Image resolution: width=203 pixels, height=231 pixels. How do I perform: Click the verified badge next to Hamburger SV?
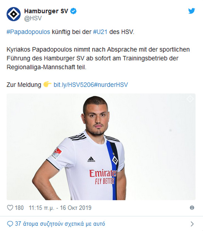(73, 11)
